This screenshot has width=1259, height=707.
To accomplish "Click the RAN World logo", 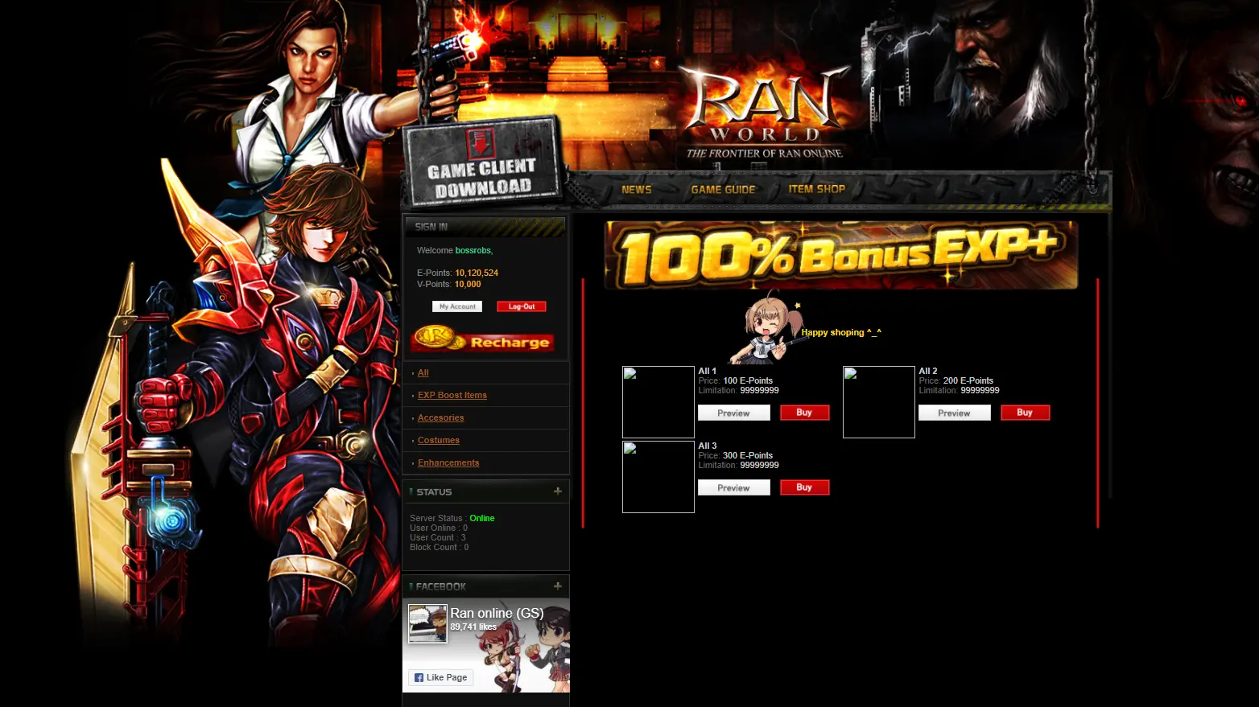I will click(x=764, y=113).
